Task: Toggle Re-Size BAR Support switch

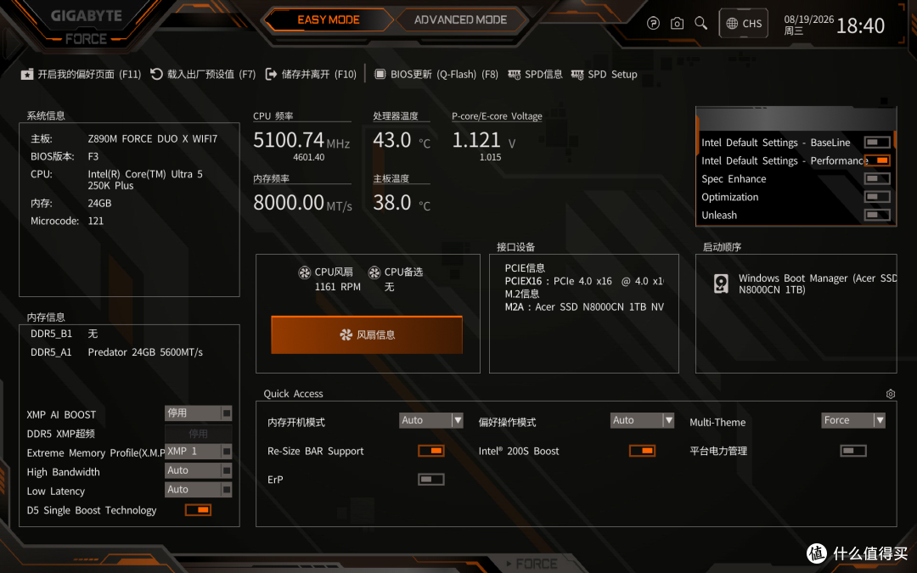Action: tap(431, 451)
